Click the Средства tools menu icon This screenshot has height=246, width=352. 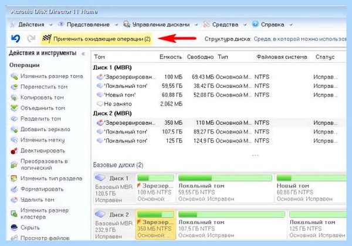tap(207, 24)
